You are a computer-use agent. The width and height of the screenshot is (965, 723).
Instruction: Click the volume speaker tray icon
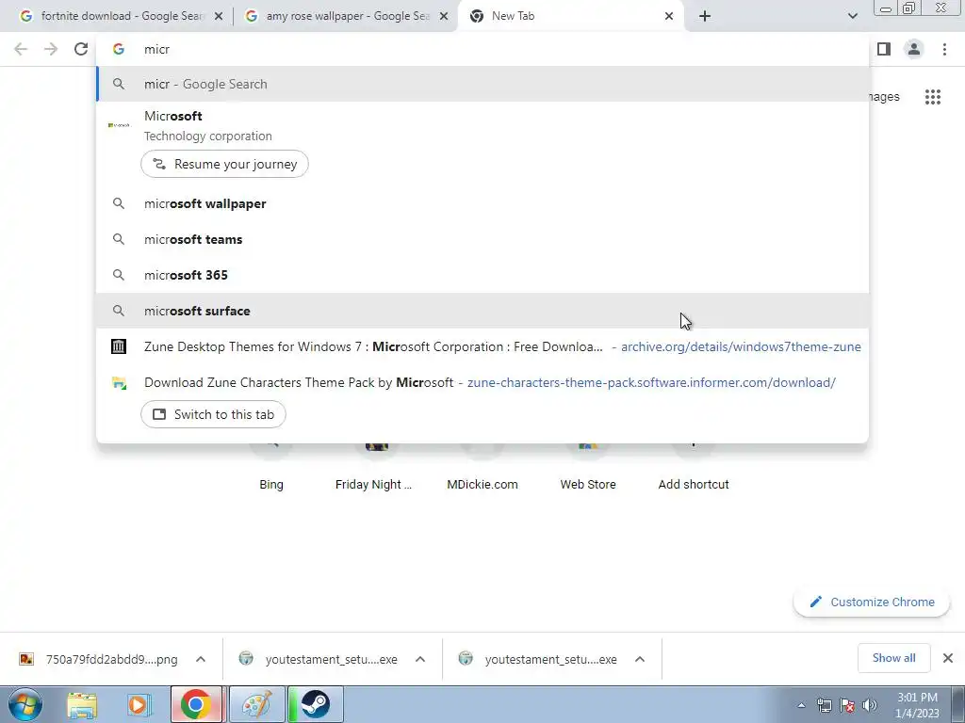pyautogui.click(x=869, y=705)
